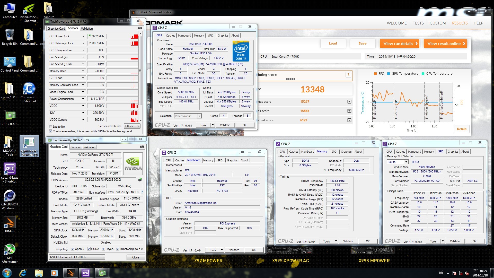
Task: Launch the cpuz_x64.exe shortcut icon
Action: pos(10,173)
